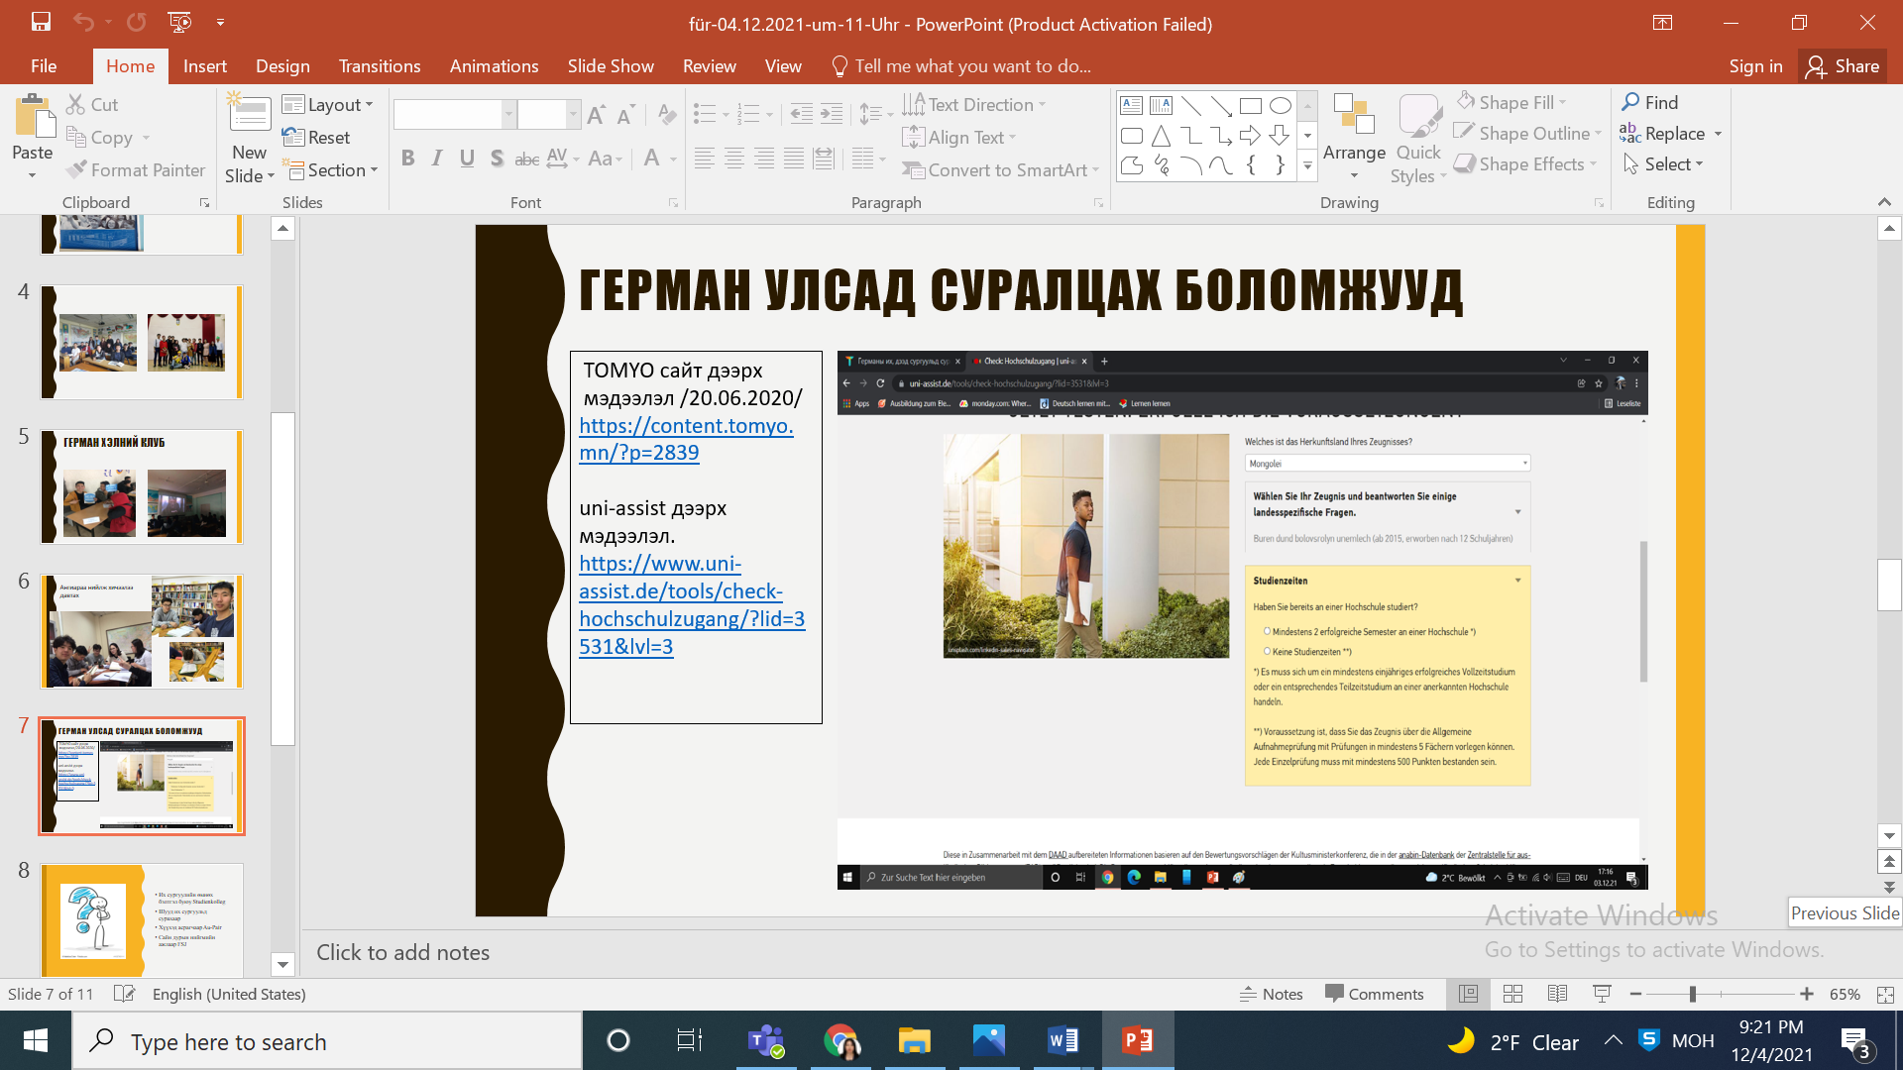Viewport: 1903px width, 1070px height.
Task: Increase font size with the large A icon
Action: [x=596, y=115]
